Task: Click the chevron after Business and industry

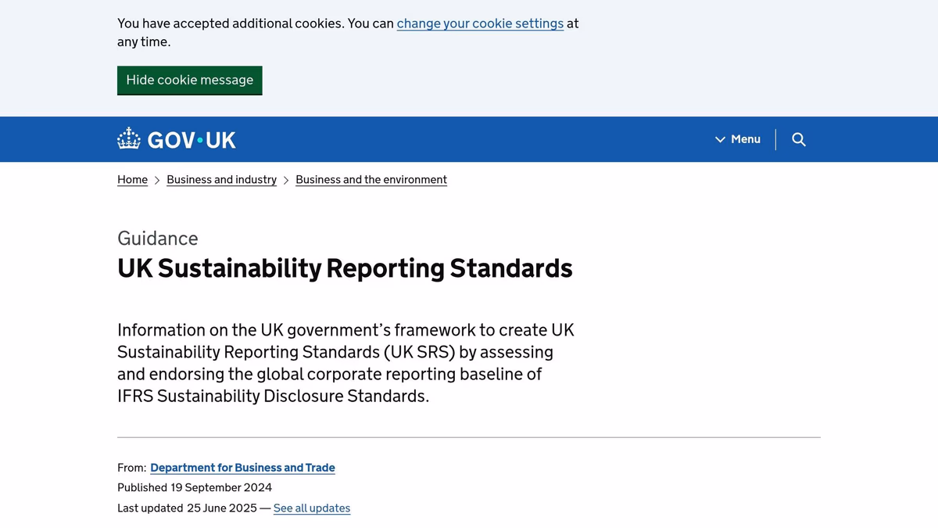Action: tap(286, 180)
